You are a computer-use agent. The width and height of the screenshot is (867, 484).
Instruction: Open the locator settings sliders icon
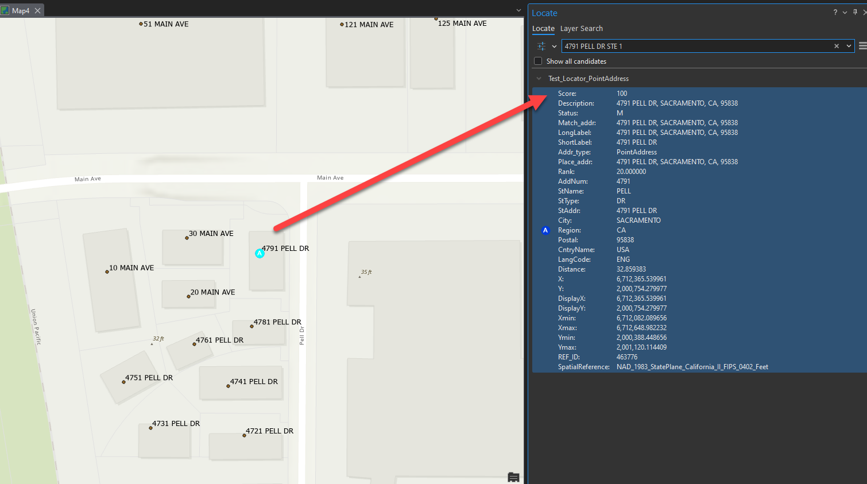coord(542,47)
